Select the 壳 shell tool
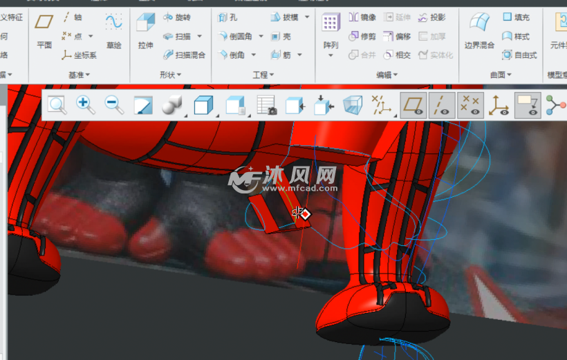The image size is (567, 360). click(x=281, y=36)
